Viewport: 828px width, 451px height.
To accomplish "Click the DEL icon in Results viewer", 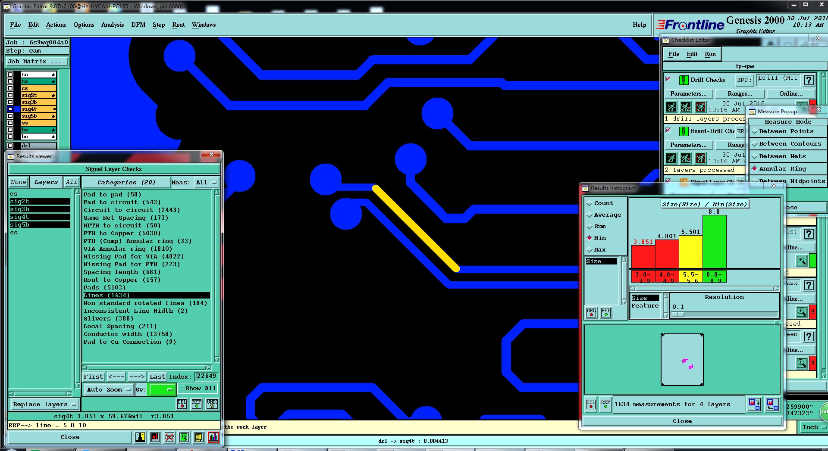I will (182, 404).
